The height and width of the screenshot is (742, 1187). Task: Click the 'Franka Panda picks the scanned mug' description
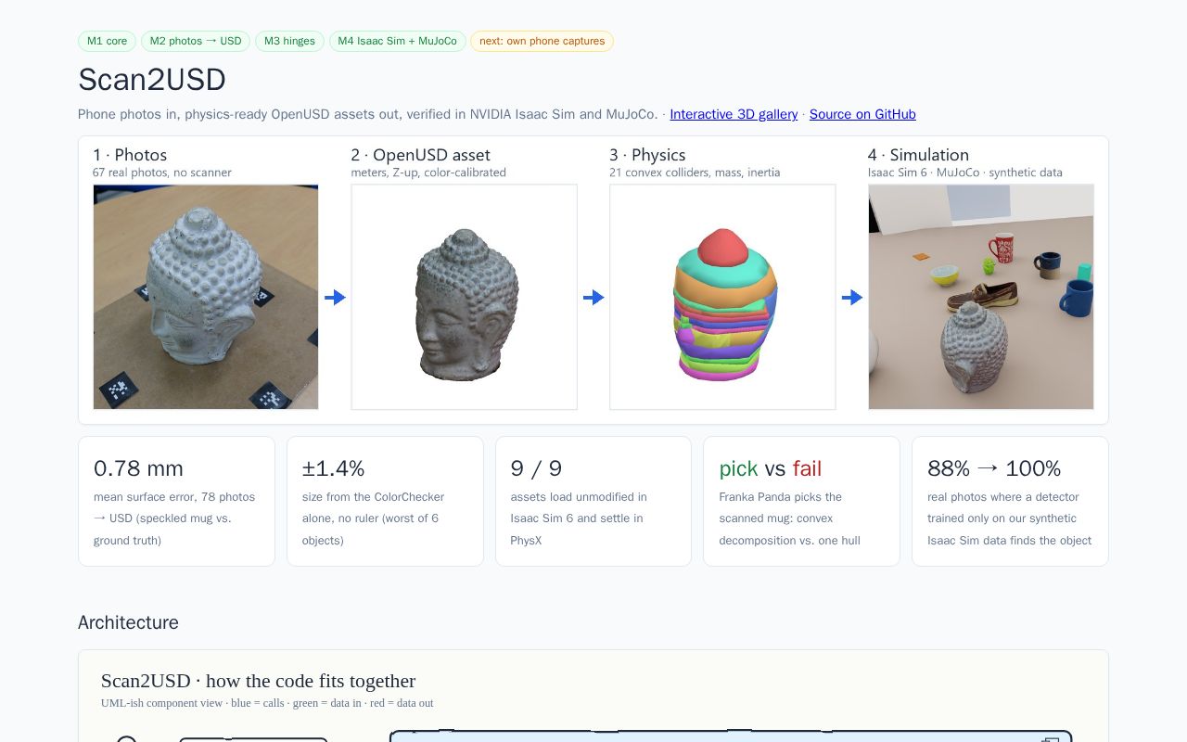pos(789,518)
